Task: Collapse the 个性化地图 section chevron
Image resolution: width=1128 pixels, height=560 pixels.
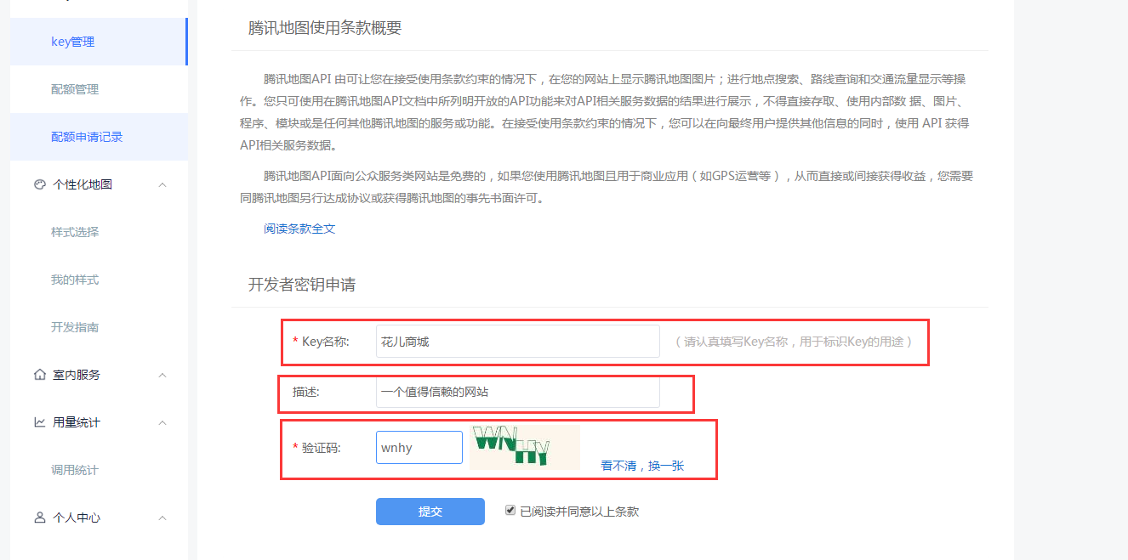Action: point(162,184)
